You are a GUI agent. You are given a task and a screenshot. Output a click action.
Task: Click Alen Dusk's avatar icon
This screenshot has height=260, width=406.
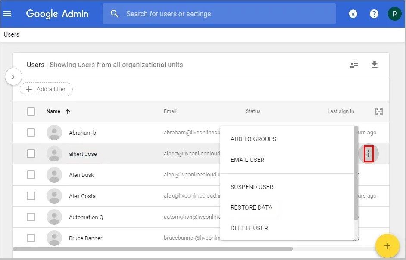point(54,175)
